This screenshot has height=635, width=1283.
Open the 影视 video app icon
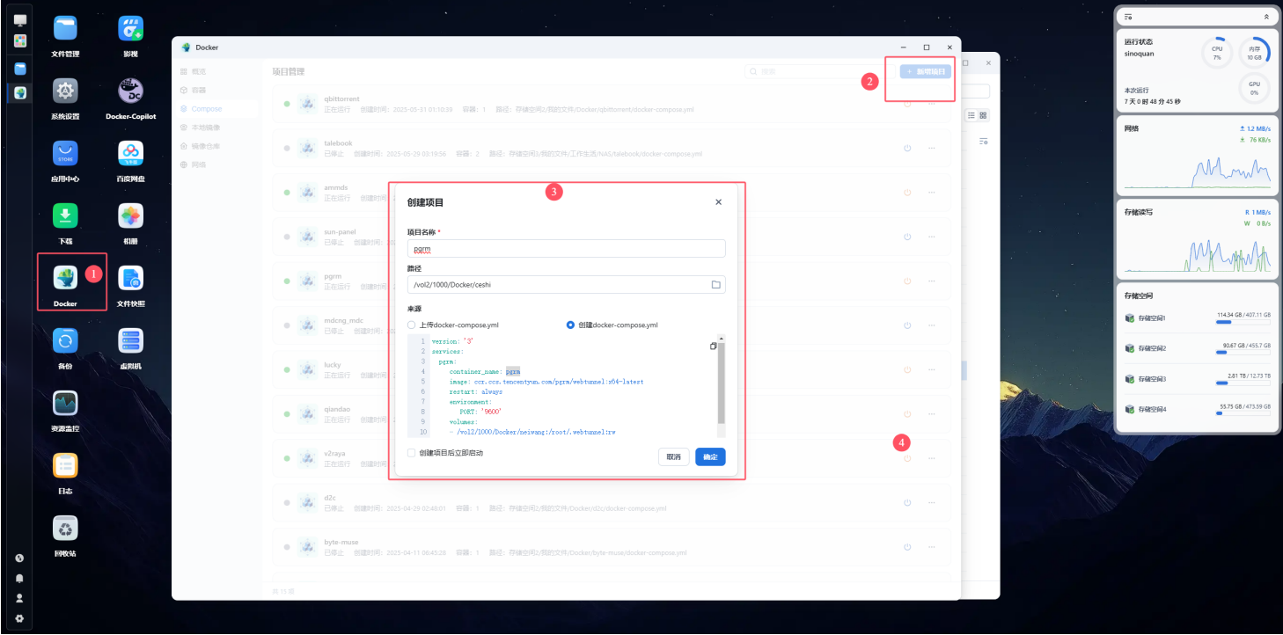point(130,28)
